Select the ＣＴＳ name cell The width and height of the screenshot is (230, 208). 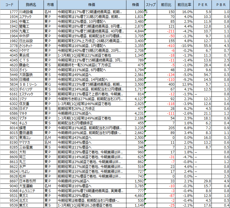tap(31, 60)
